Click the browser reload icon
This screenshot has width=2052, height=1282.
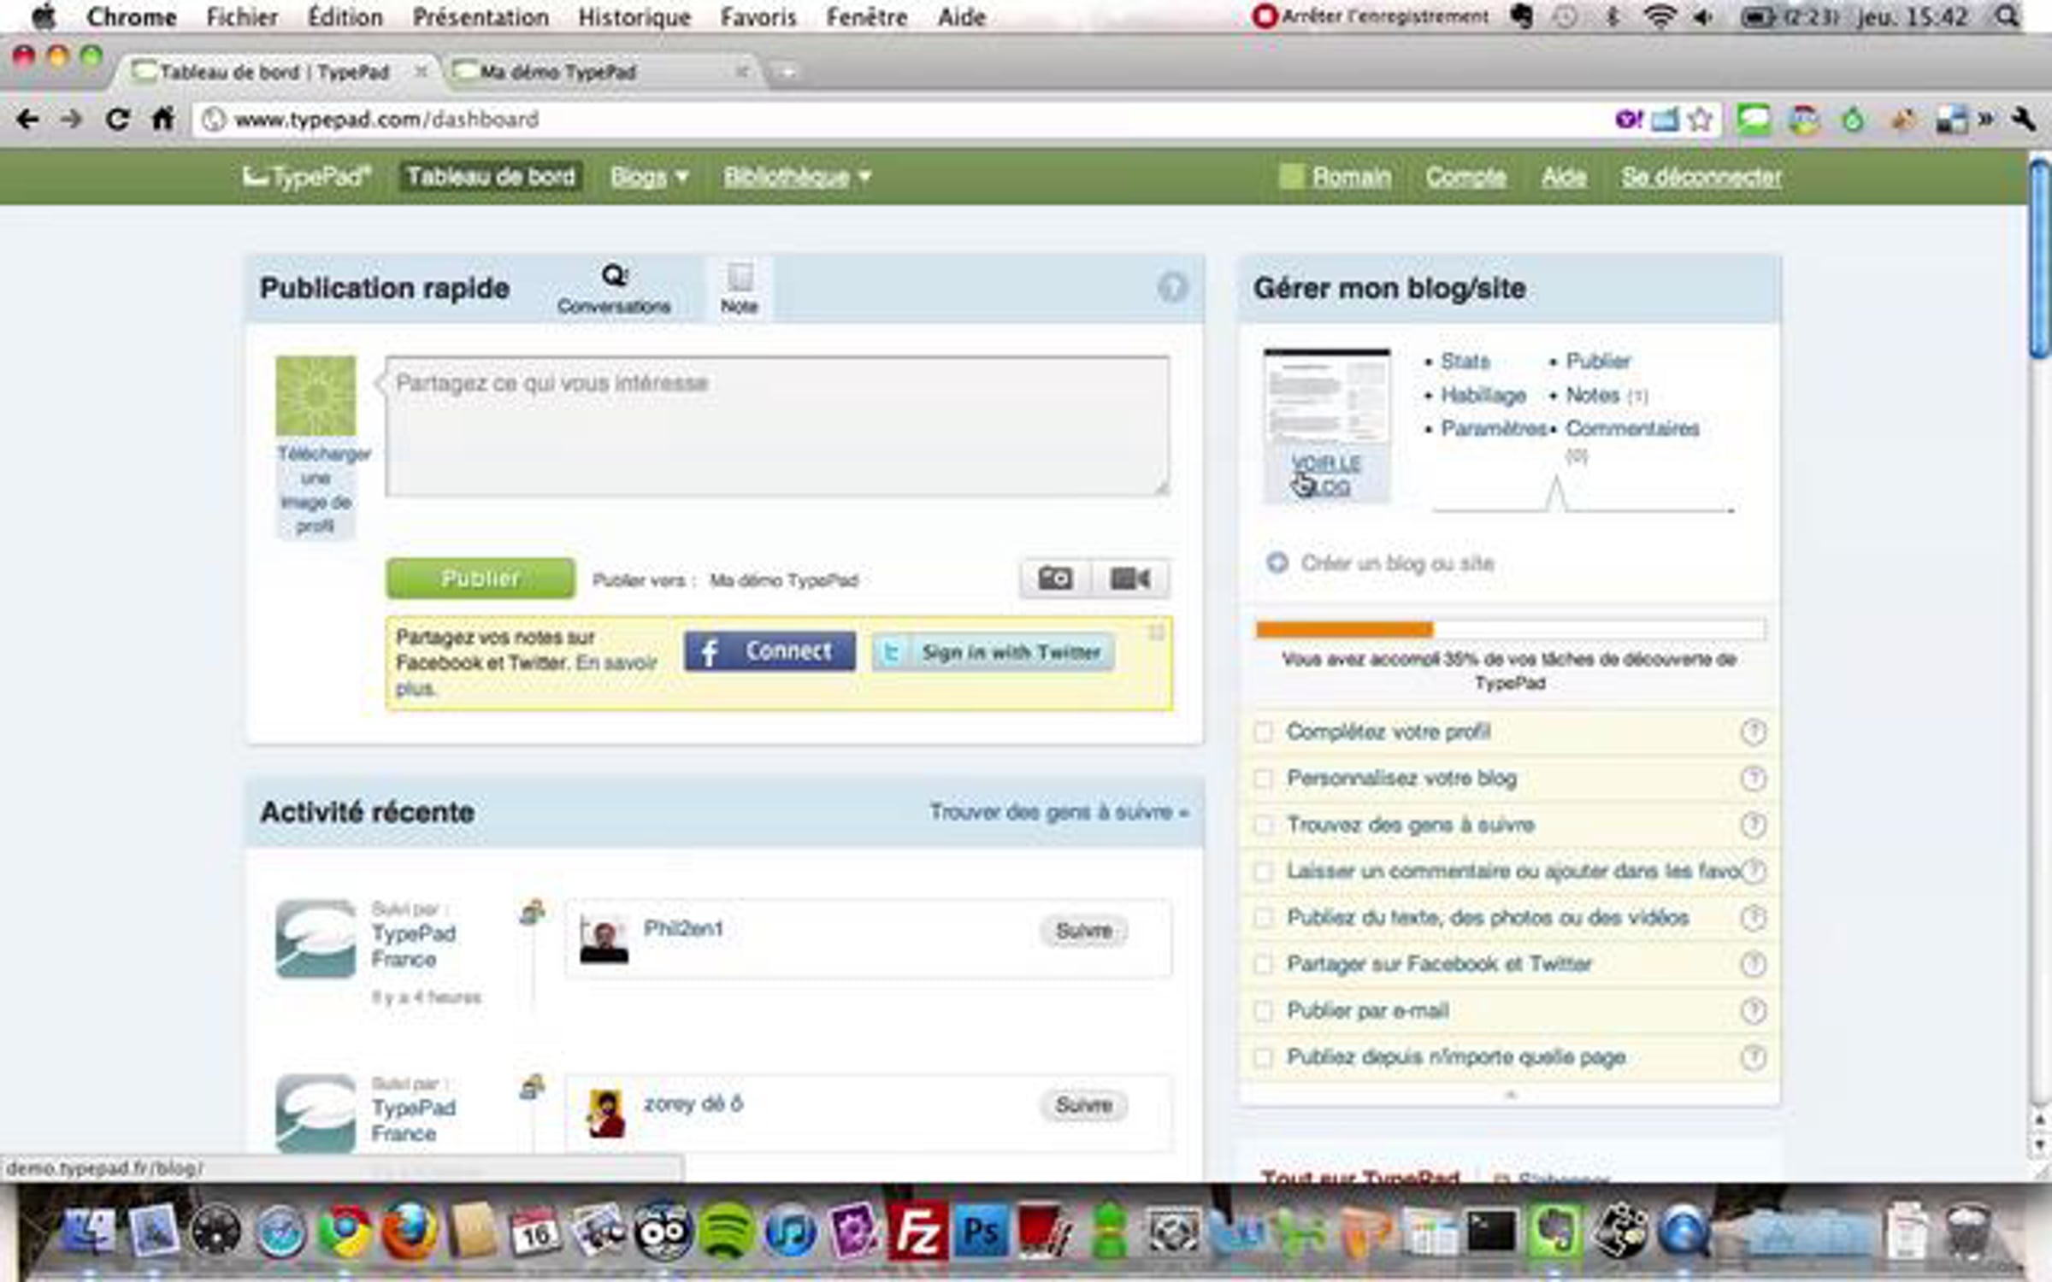tap(117, 120)
